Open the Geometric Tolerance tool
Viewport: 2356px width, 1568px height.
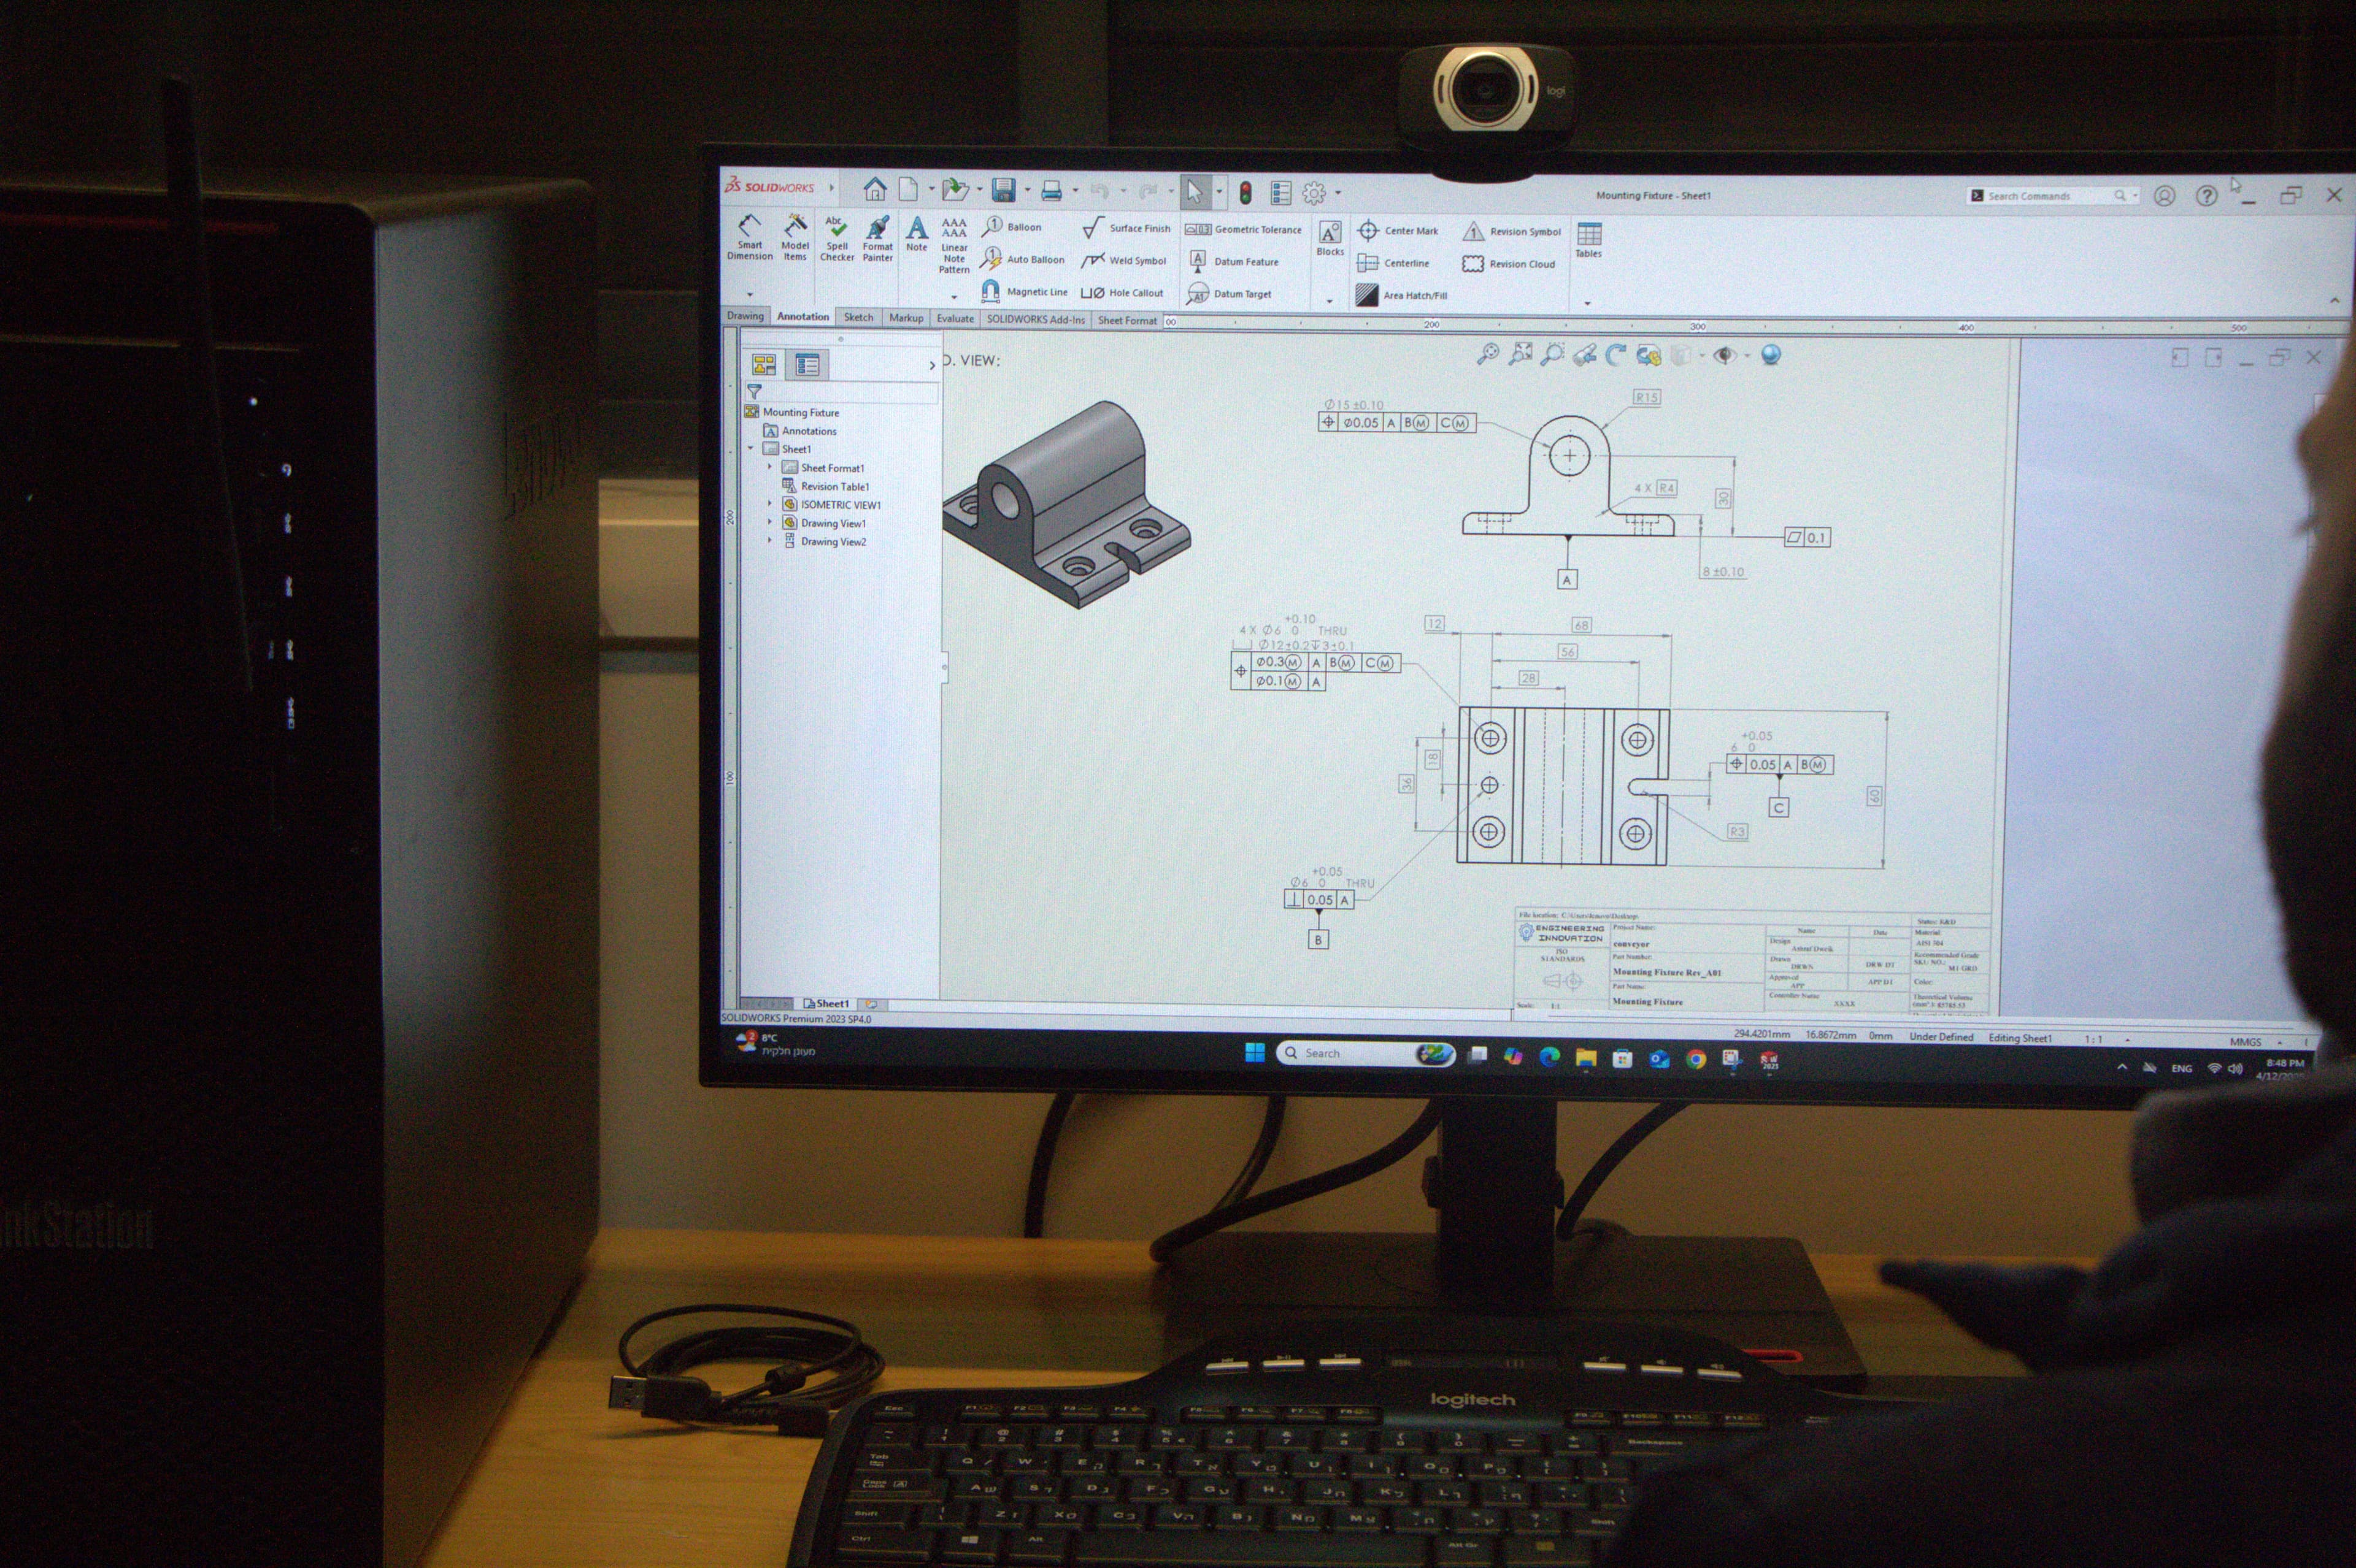tap(1244, 229)
